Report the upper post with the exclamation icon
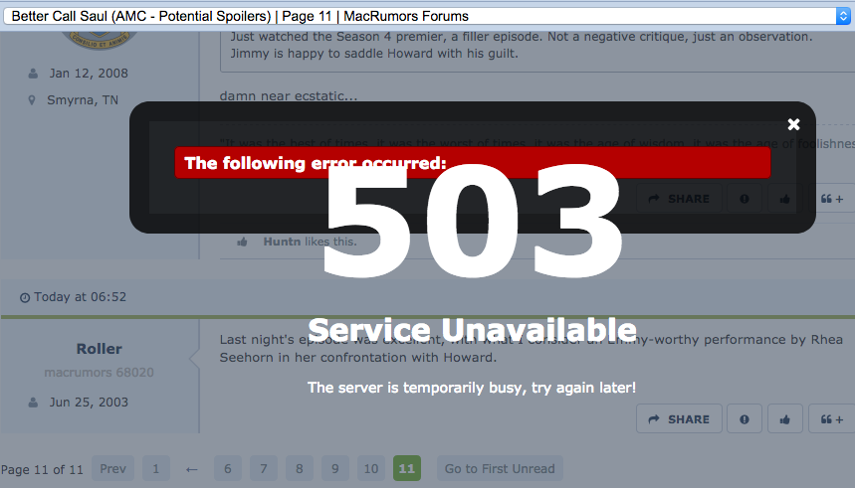The width and height of the screenshot is (855, 488). point(745,198)
